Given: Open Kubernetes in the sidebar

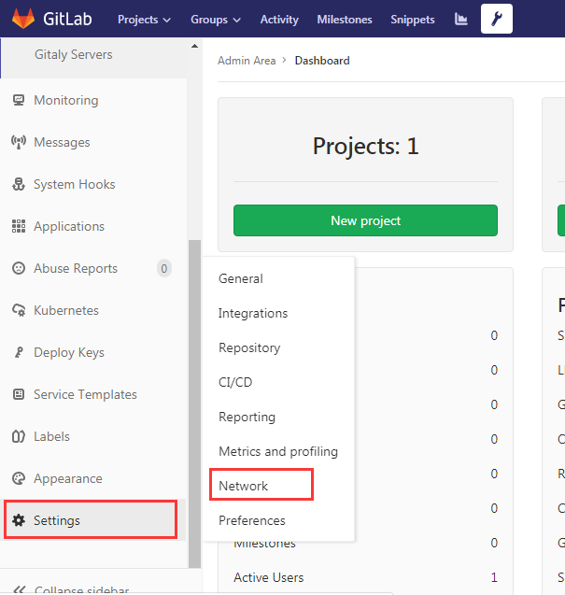Looking at the screenshot, I should [x=65, y=310].
